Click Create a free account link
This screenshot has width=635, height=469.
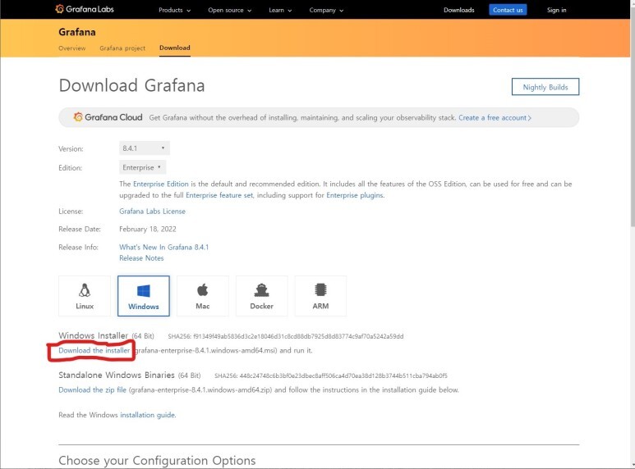pos(495,117)
